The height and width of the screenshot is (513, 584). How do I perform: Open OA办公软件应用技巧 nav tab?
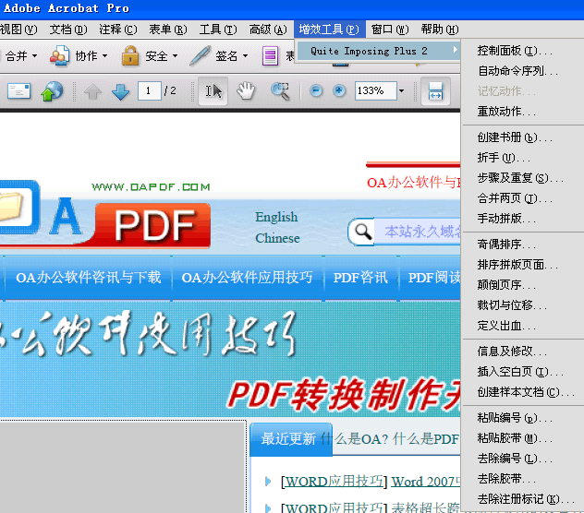(x=247, y=278)
